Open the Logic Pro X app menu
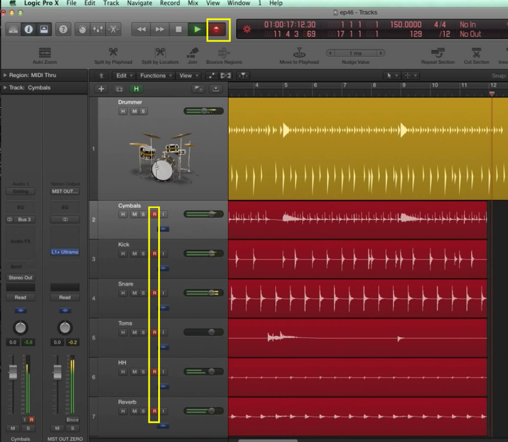The height and width of the screenshot is (442, 508). tap(41, 3)
